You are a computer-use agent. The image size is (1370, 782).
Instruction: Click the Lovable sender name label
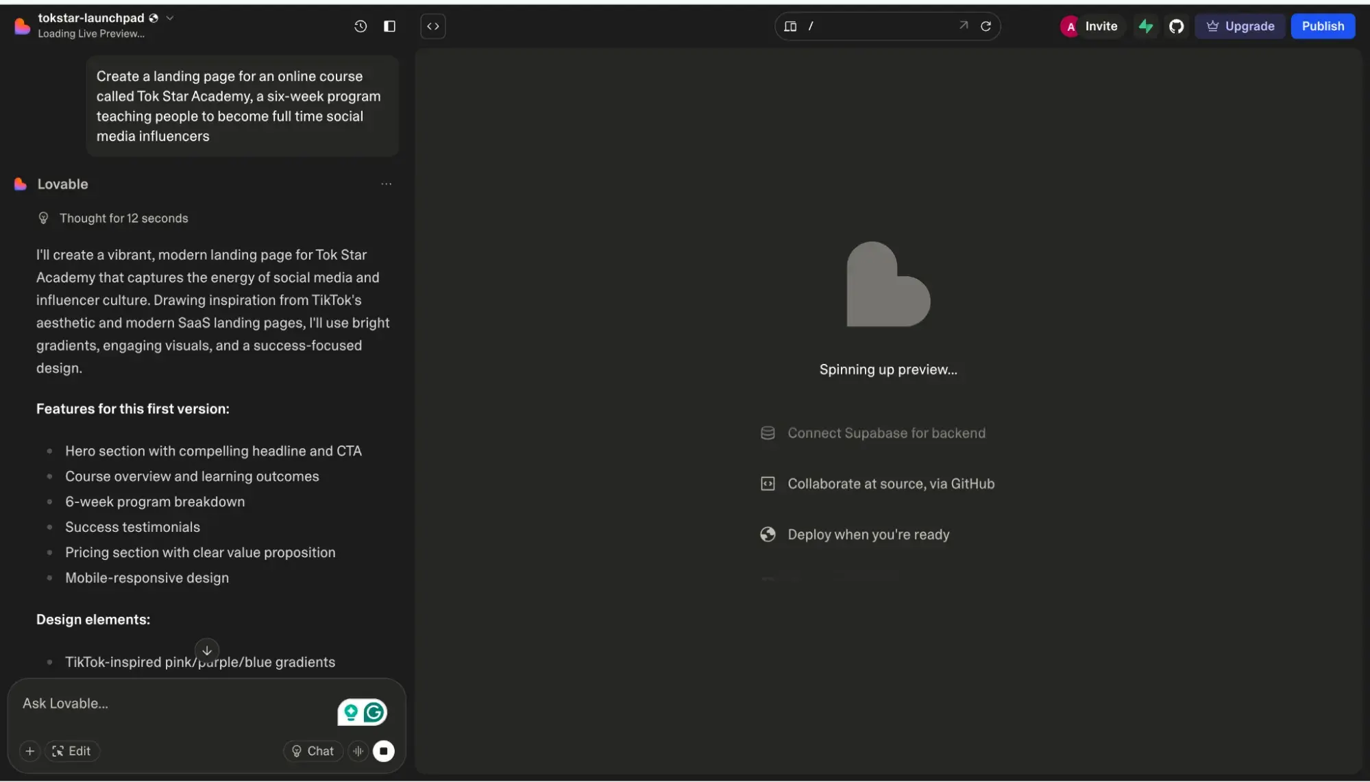(63, 184)
